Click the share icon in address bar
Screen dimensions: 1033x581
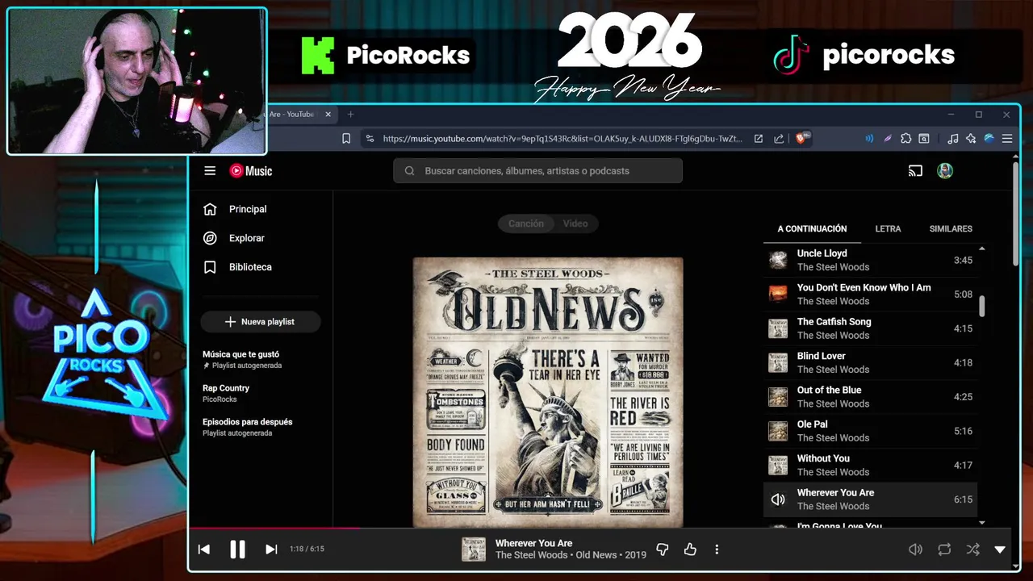point(779,139)
